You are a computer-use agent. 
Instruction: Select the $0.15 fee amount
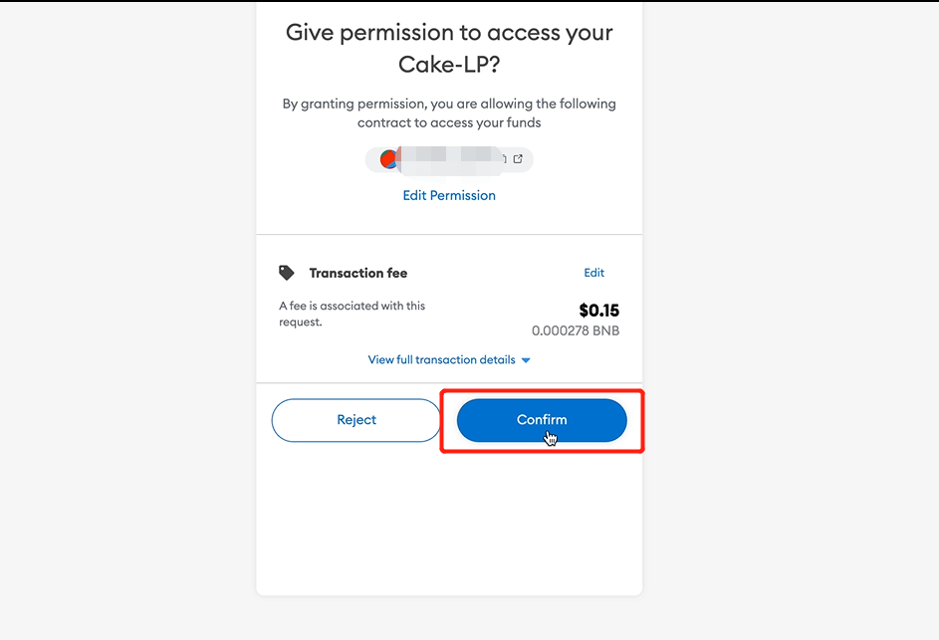click(598, 311)
